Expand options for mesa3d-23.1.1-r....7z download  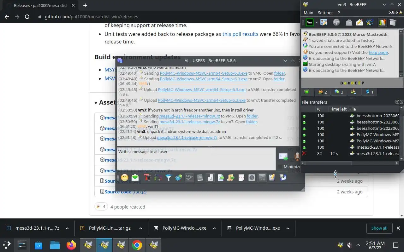coord(67,228)
